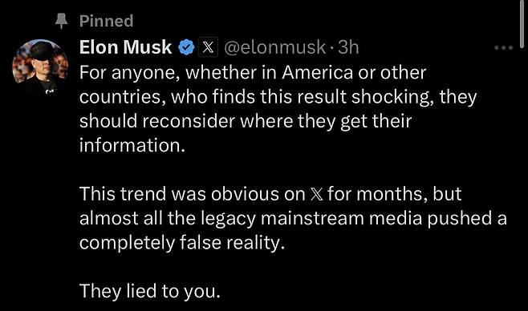The height and width of the screenshot is (311, 528).
Task: Click the line 'completely false reality.'
Action: [182, 243]
